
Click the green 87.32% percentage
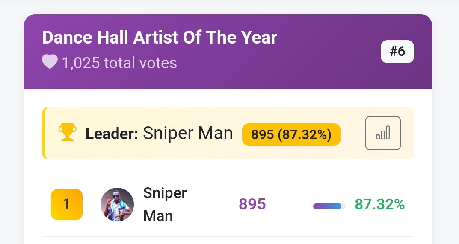379,205
